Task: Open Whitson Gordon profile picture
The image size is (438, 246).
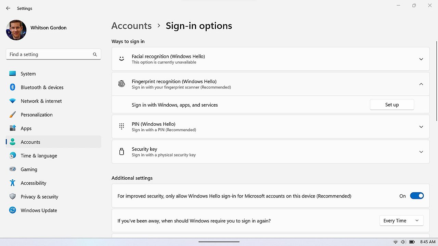Action: [x=16, y=30]
